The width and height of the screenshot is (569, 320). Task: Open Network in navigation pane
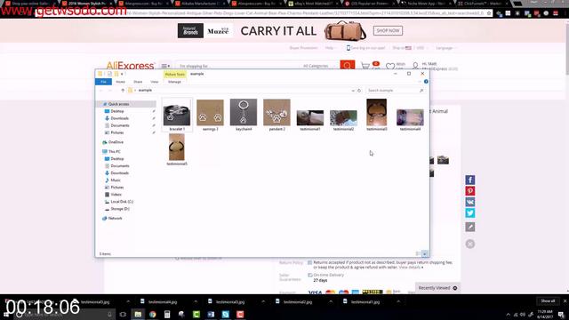tap(115, 219)
